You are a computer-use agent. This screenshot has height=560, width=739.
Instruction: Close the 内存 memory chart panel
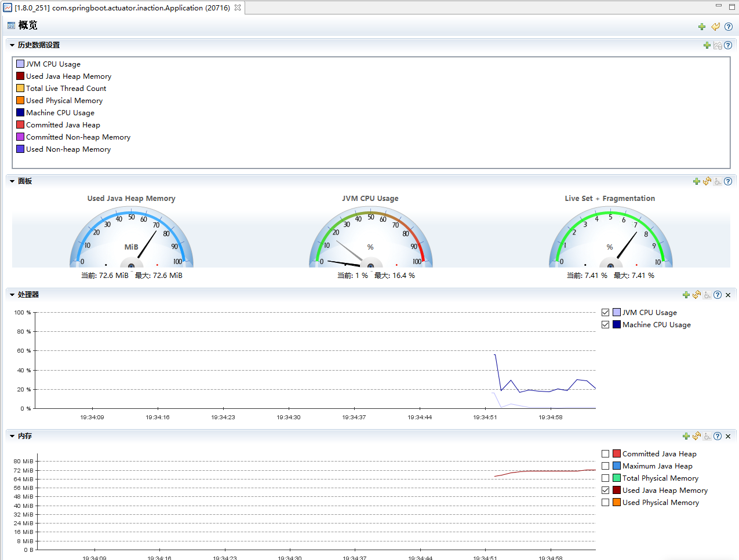coord(728,436)
